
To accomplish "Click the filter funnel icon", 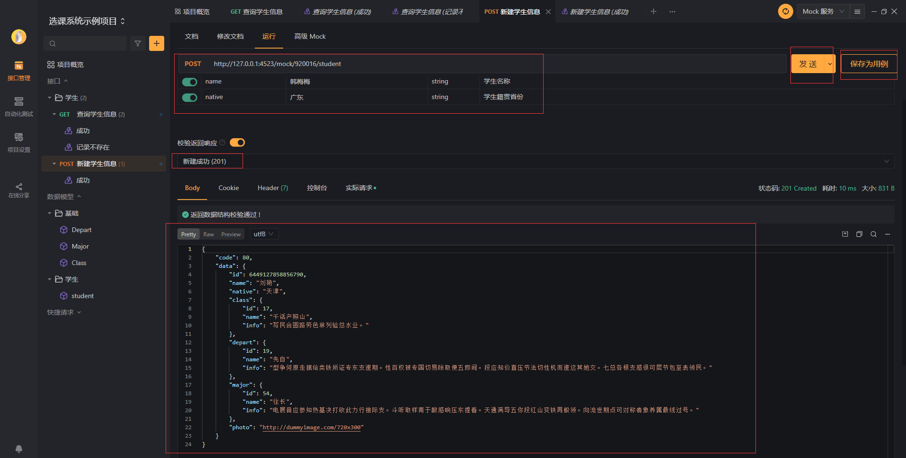I will coord(138,43).
